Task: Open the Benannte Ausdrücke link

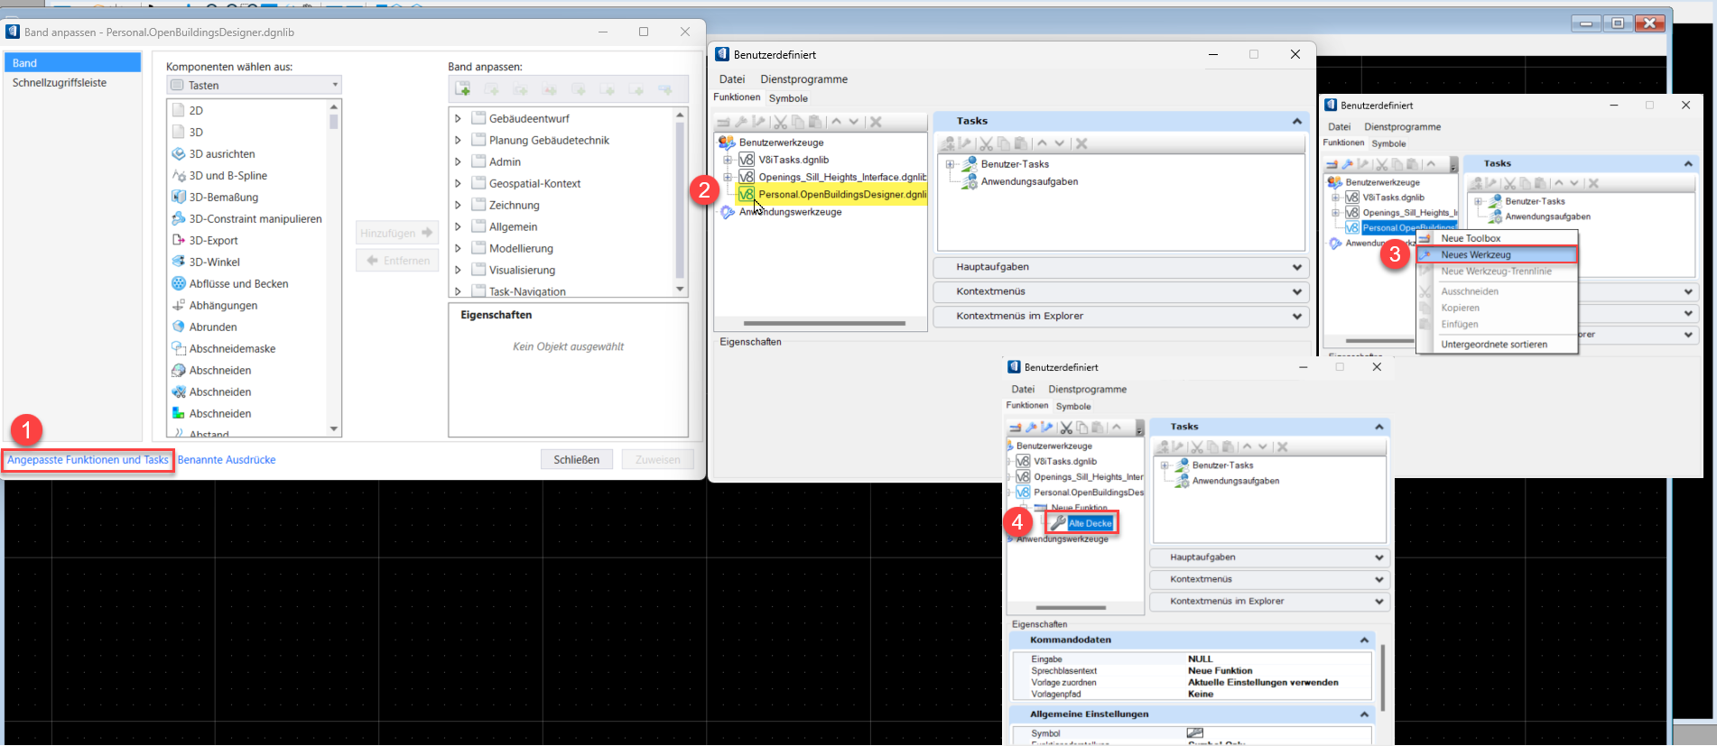Action: [x=227, y=460]
